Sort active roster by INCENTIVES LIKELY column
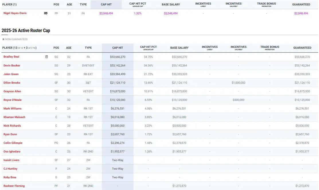The height and width of the screenshot is (190, 319). (x=210, y=48)
